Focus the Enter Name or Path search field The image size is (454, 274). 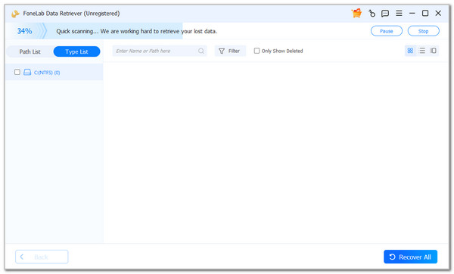[160, 51]
